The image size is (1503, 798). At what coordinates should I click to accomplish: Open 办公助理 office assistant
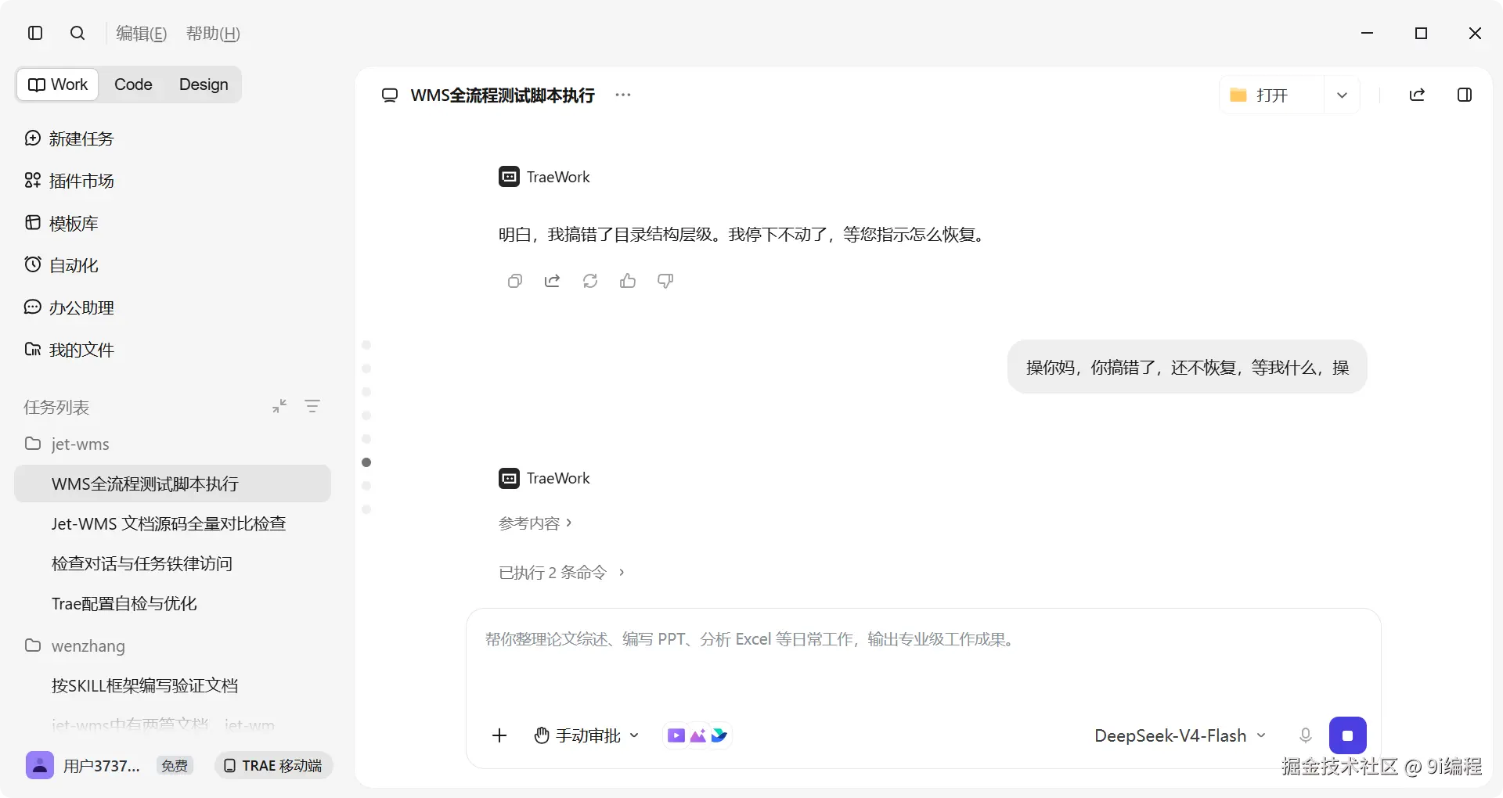click(70, 307)
